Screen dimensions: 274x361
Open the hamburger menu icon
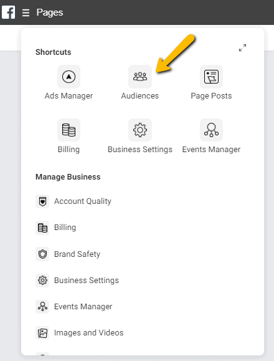coord(26,12)
